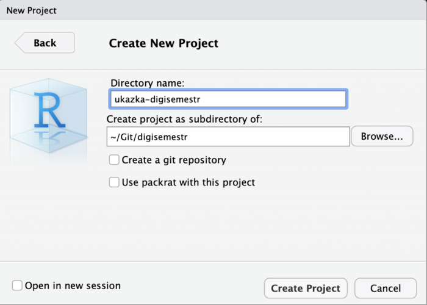Confirm with the Create Project button
The height and width of the screenshot is (305, 427).
pos(306,288)
